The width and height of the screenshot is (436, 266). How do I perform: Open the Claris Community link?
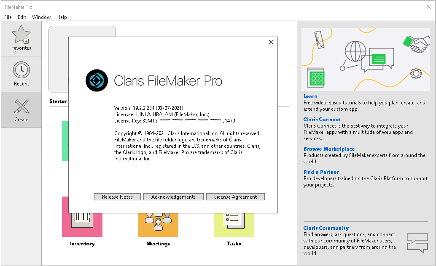pyautogui.click(x=326, y=228)
